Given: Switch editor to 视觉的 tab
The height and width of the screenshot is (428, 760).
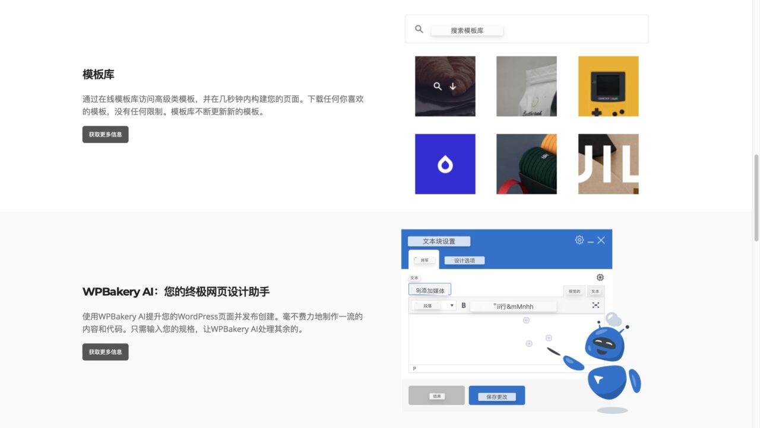Looking at the screenshot, I should pyautogui.click(x=574, y=291).
